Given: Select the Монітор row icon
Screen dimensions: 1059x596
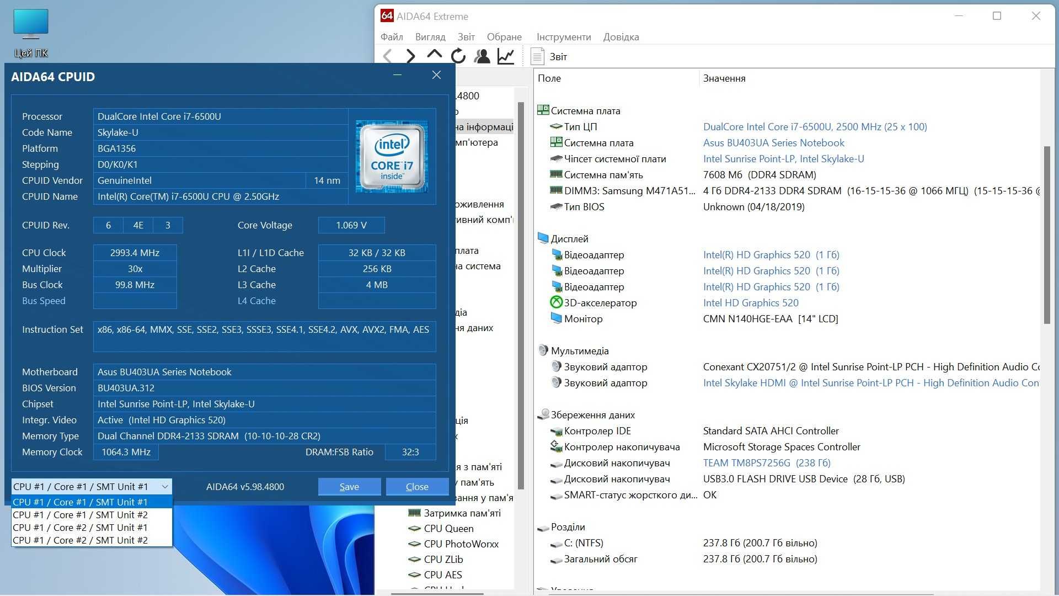Looking at the screenshot, I should 556,318.
